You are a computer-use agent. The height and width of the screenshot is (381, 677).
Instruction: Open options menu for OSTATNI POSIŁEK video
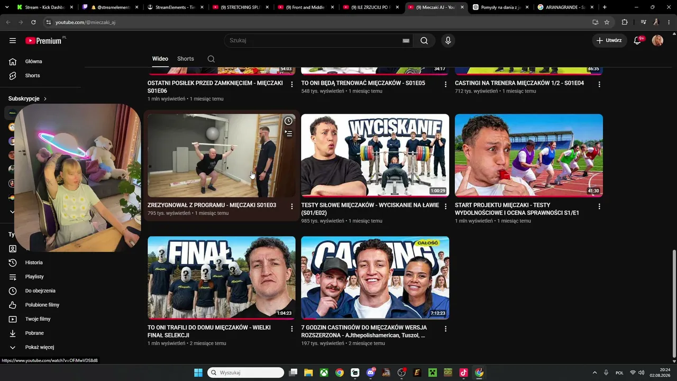pyautogui.click(x=292, y=85)
